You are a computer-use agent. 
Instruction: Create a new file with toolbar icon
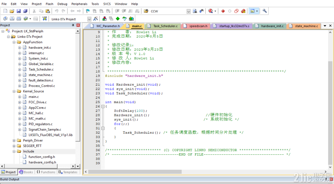[x=5, y=11]
